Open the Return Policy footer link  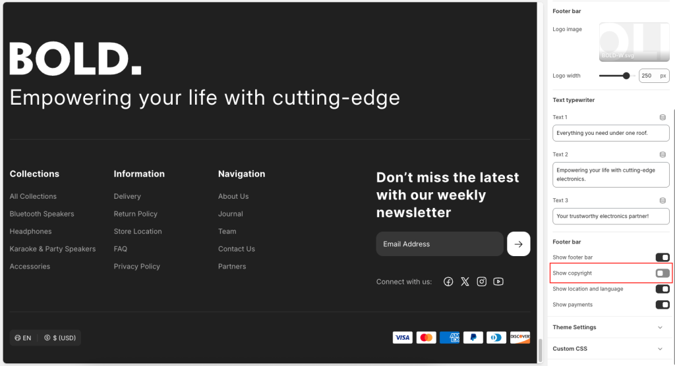135,214
